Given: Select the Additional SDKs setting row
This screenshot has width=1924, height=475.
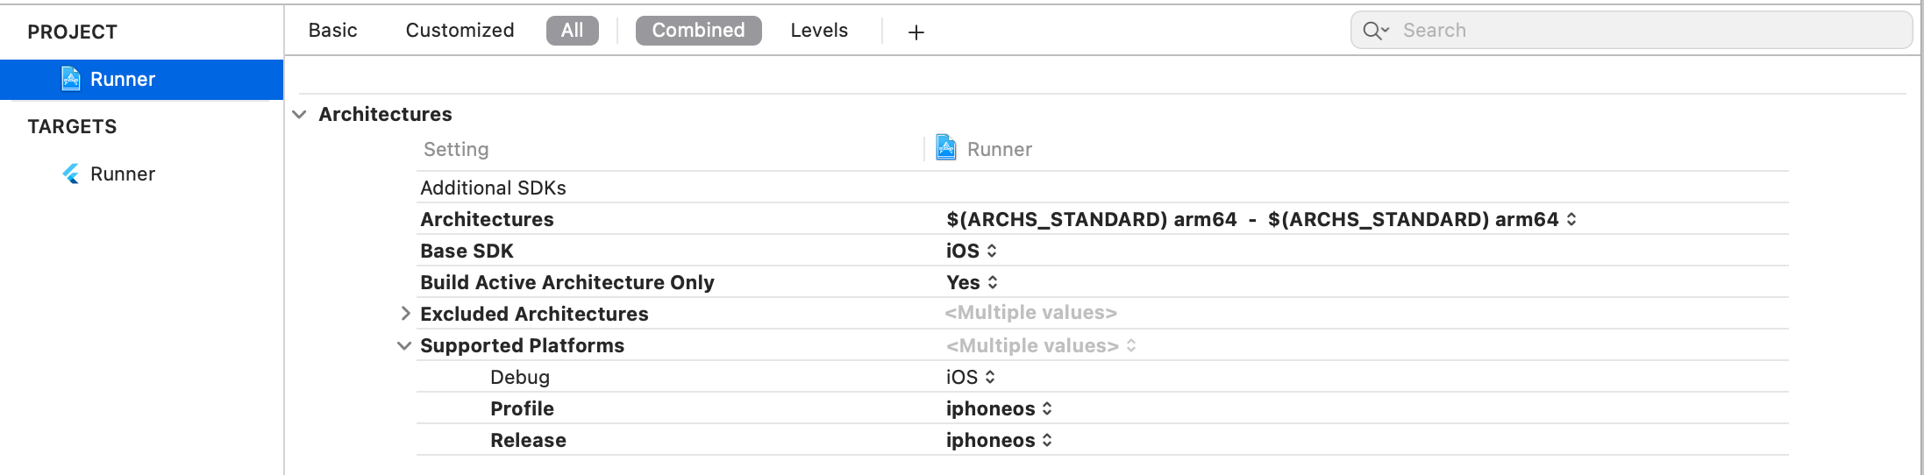Looking at the screenshot, I should tap(1102, 188).
